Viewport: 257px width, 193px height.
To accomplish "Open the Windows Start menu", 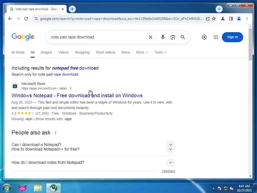I will point(7,188).
